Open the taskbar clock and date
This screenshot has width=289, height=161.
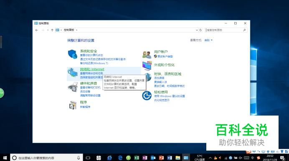(270, 158)
